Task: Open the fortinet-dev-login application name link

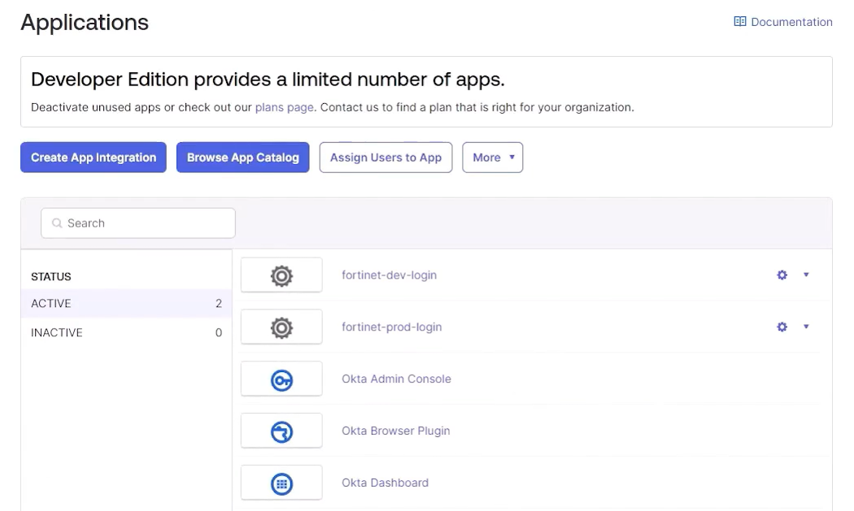Action: click(x=389, y=275)
